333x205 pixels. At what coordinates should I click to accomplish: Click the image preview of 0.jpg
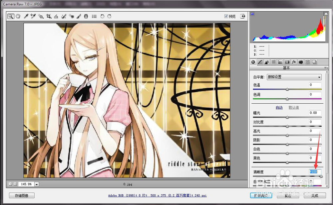tap(127, 100)
